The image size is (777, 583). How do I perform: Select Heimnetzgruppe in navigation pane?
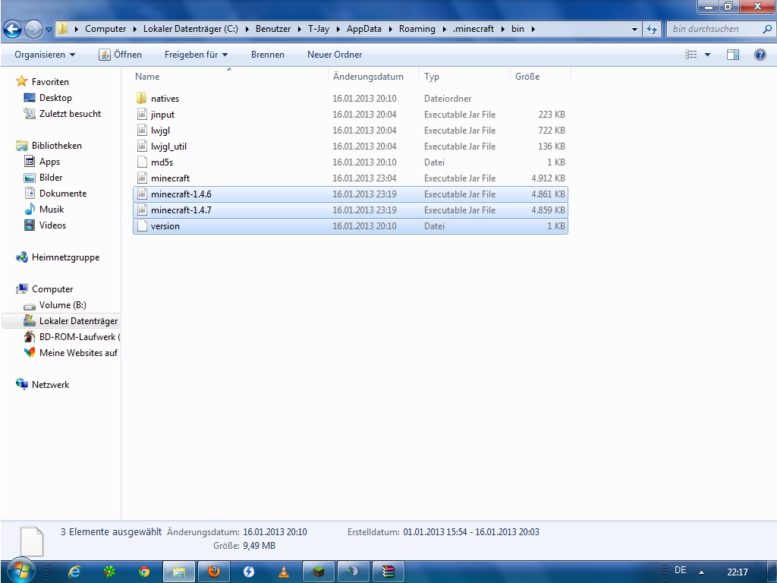click(65, 257)
